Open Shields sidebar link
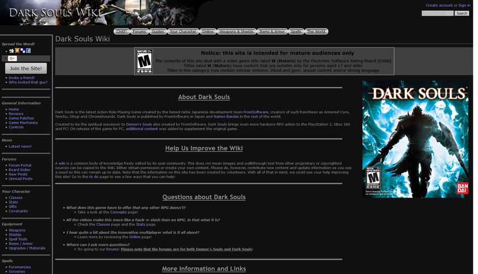The width and height of the screenshot is (478, 274). [15, 235]
